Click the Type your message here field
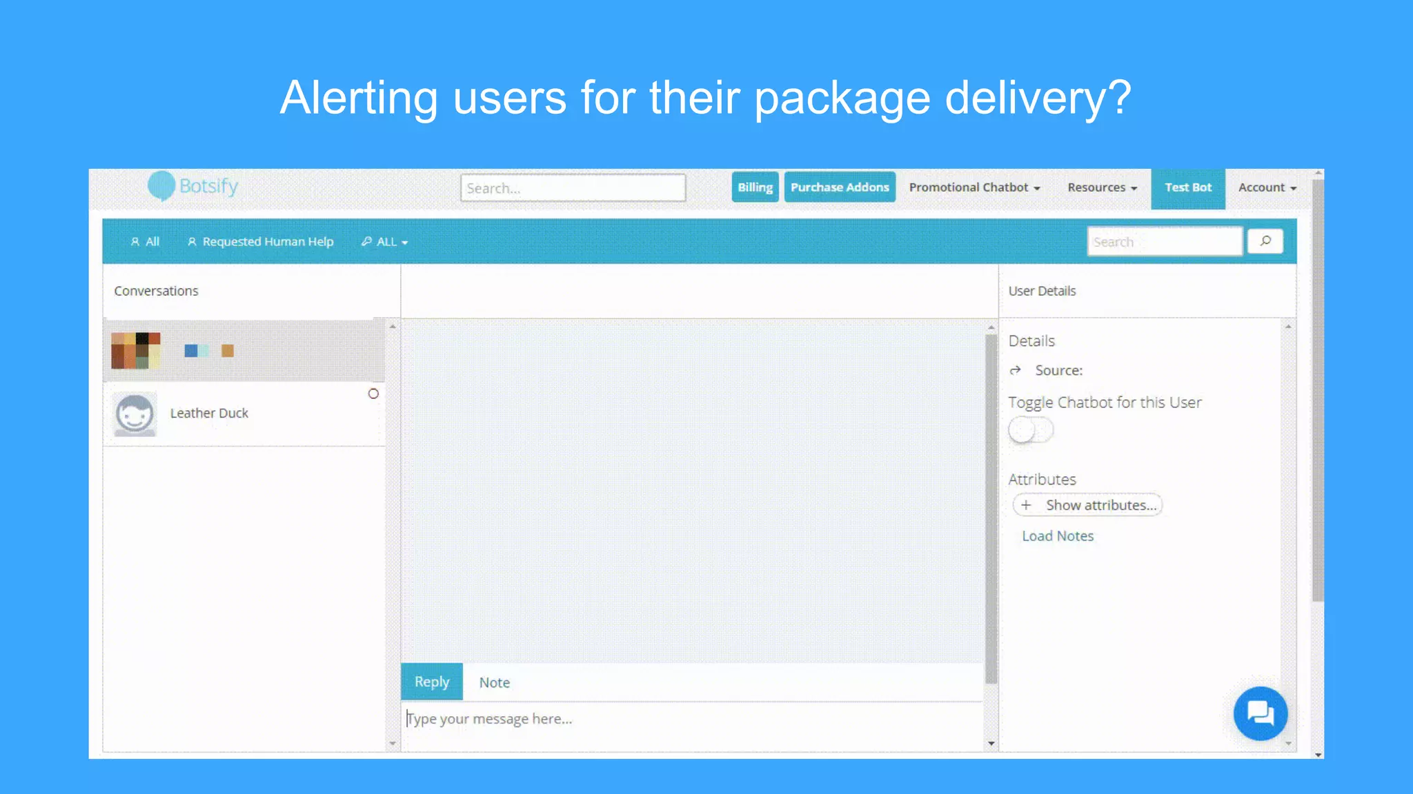This screenshot has width=1413, height=794. 692,719
